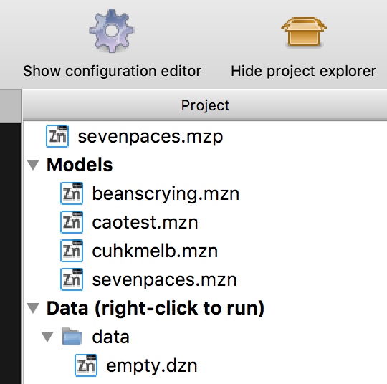387x384 pixels.
Task: Click the sevenpaces.mzn file icon
Action: [72, 279]
